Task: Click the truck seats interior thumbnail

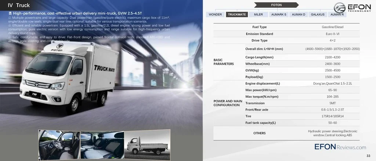Action: coord(102,145)
